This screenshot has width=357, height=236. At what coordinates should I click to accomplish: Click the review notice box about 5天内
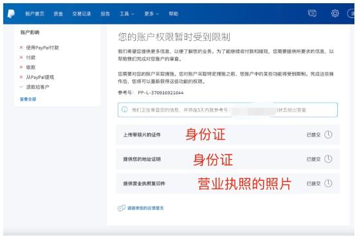228,110
